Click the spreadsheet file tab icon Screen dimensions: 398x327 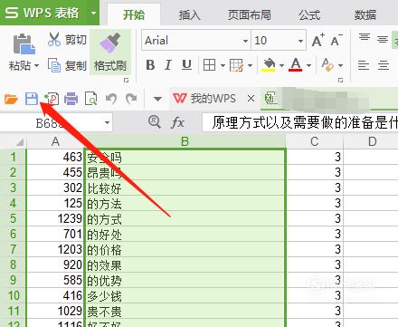point(270,98)
